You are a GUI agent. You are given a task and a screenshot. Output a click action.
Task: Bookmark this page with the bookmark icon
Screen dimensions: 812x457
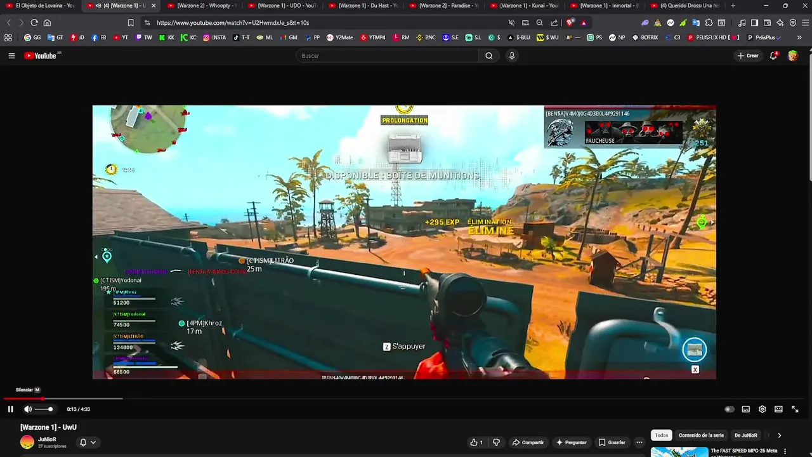[x=131, y=23]
